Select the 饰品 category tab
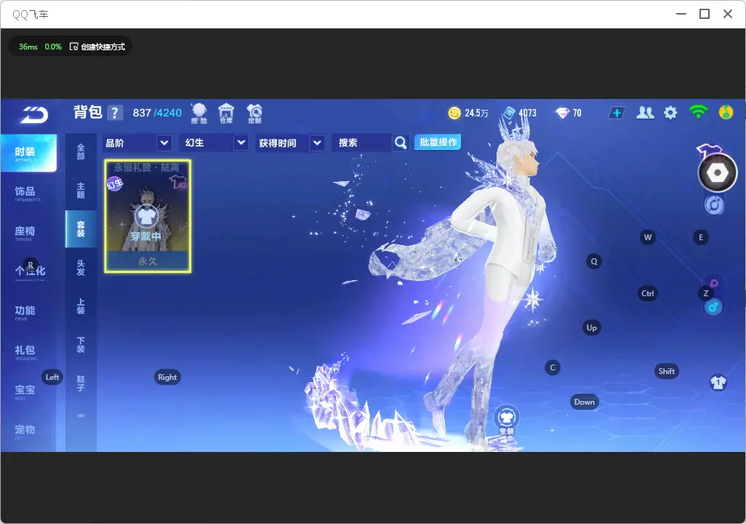 coord(28,192)
